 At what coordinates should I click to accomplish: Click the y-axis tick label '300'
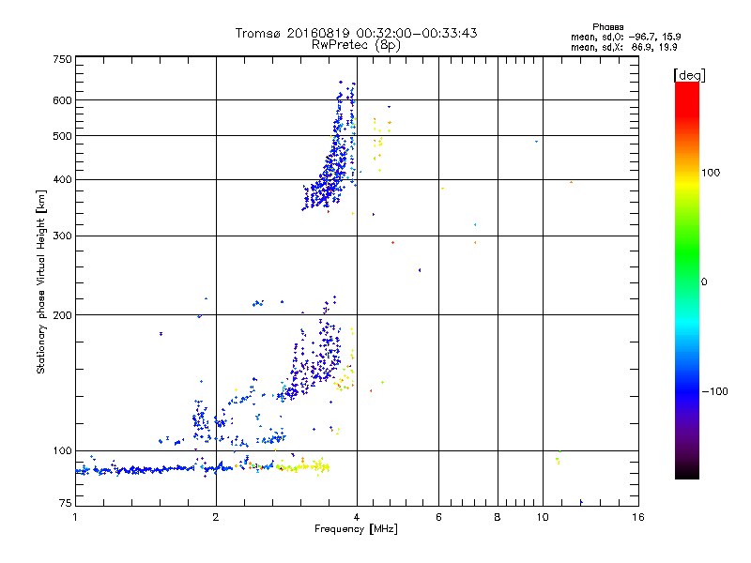click(62, 236)
